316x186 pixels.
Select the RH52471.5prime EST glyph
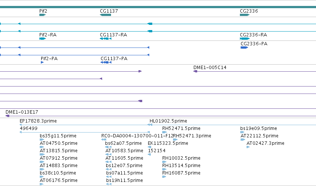(164, 132)
